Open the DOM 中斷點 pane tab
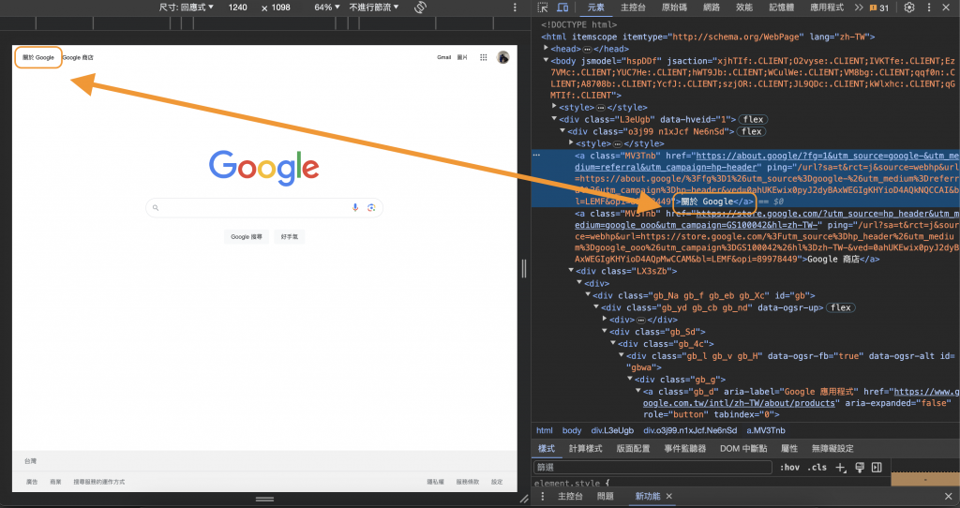This screenshot has width=960, height=508. pos(743,449)
